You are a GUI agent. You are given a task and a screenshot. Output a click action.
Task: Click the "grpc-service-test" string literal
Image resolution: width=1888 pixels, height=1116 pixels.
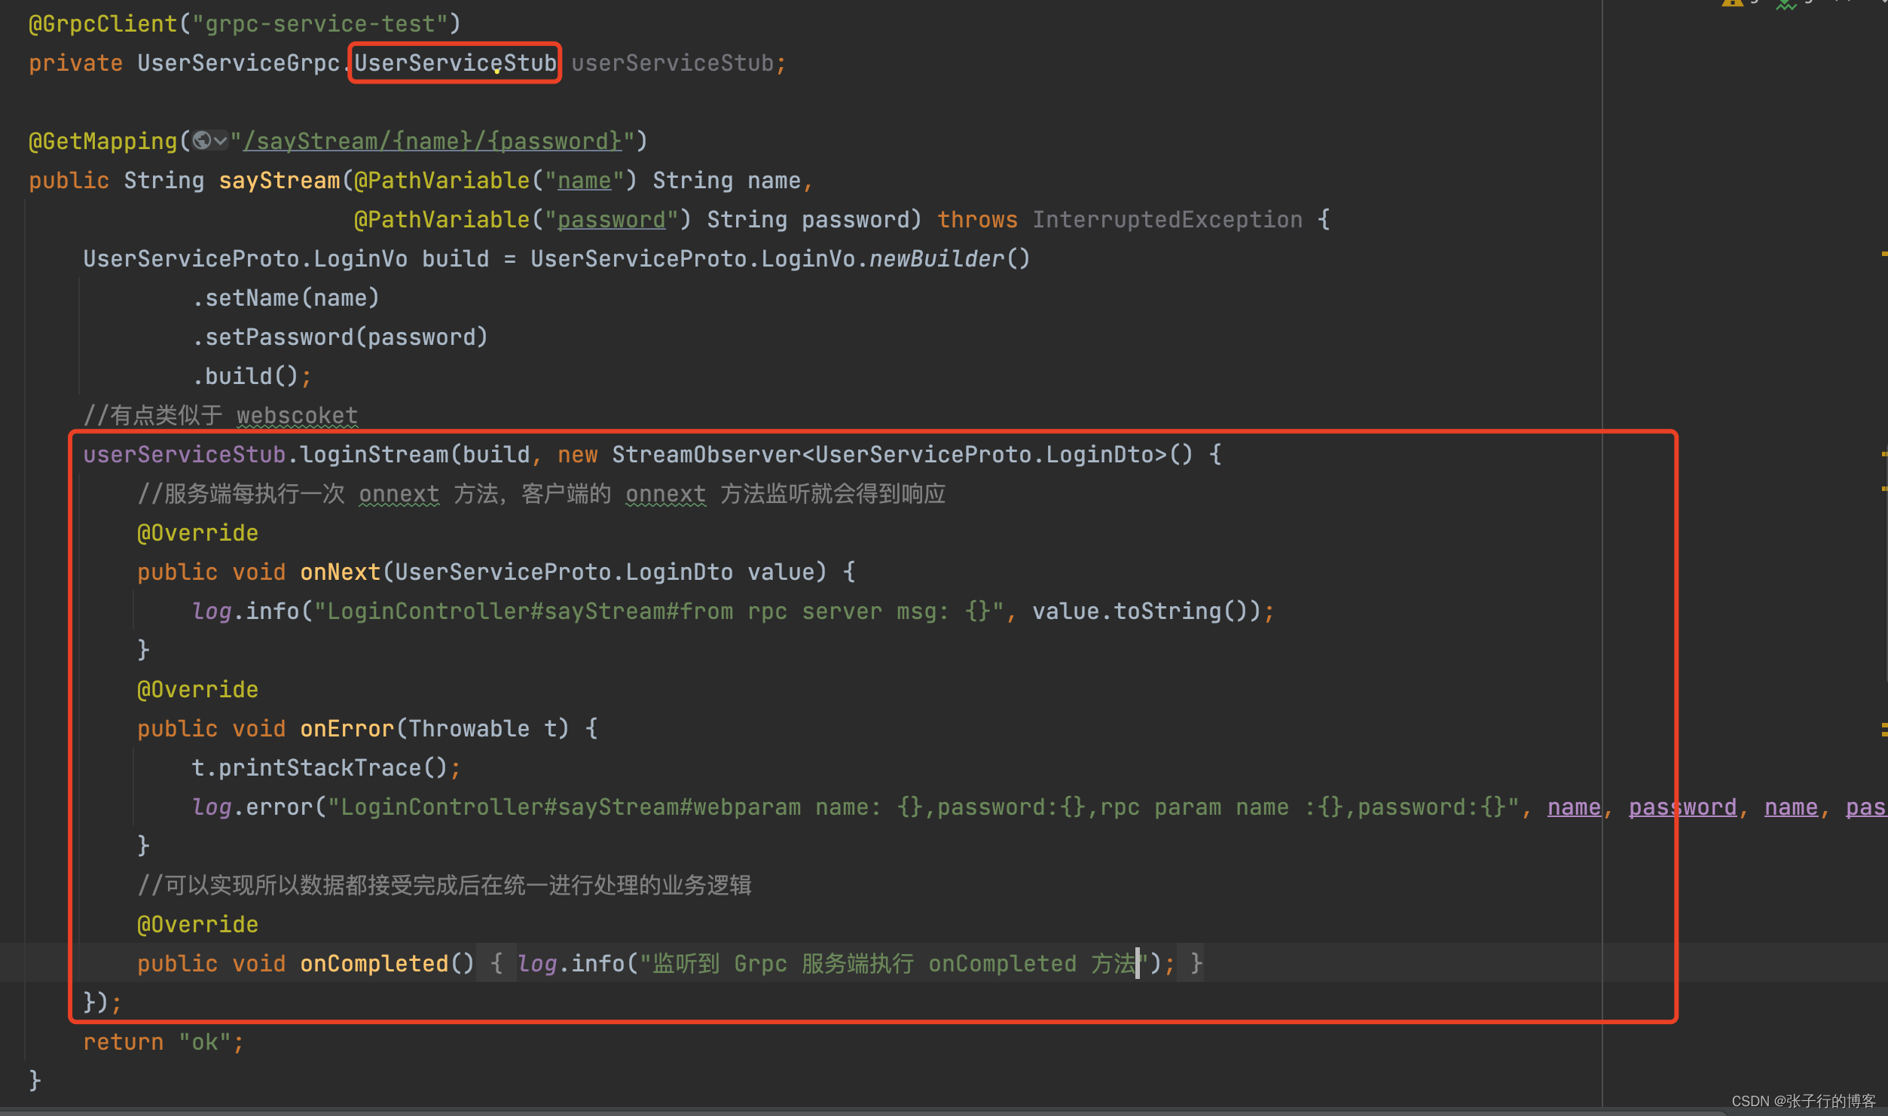pyautogui.click(x=320, y=24)
